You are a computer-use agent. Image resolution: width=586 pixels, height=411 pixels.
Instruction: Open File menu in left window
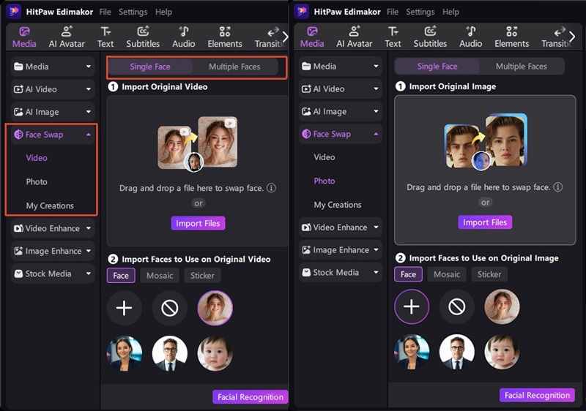point(105,12)
